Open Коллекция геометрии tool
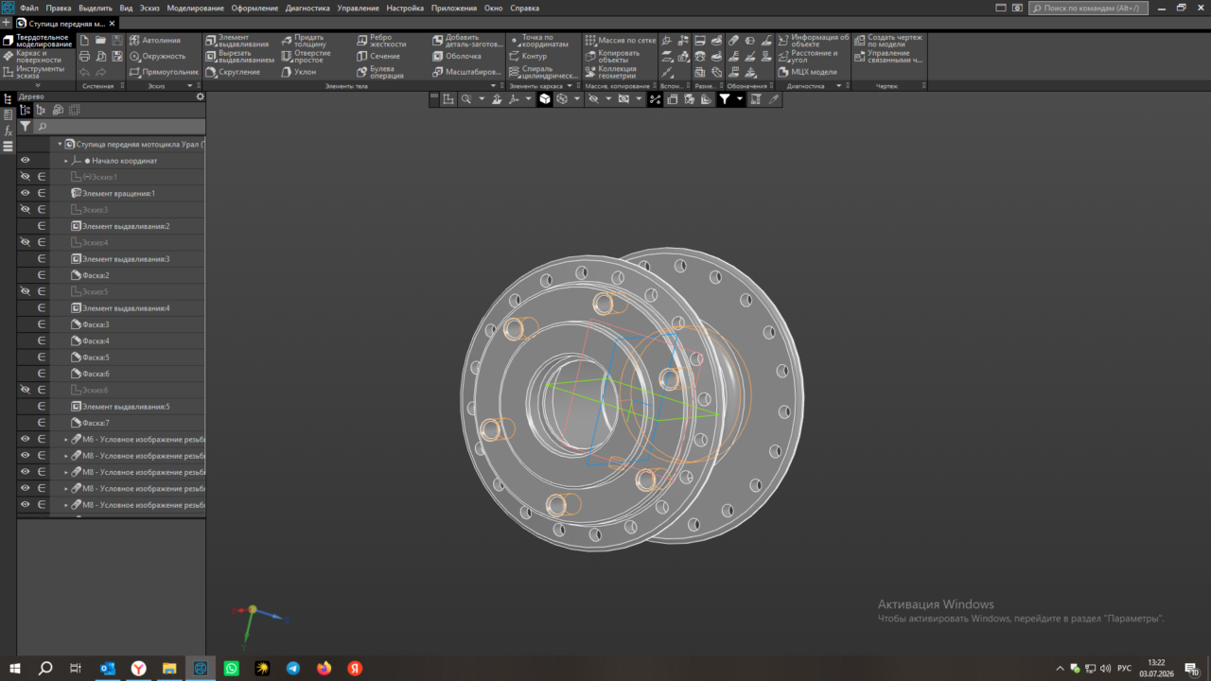 (610, 72)
